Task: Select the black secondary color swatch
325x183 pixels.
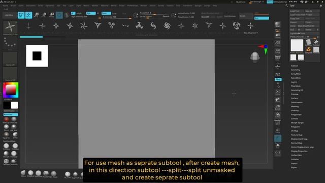Action: (7, 105)
